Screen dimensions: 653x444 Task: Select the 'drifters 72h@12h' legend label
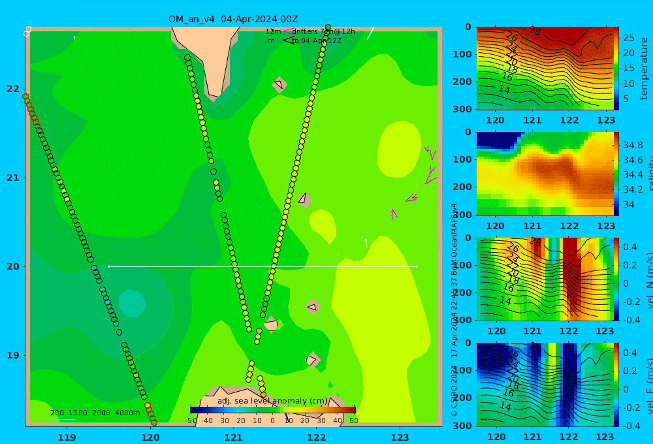click(x=324, y=31)
